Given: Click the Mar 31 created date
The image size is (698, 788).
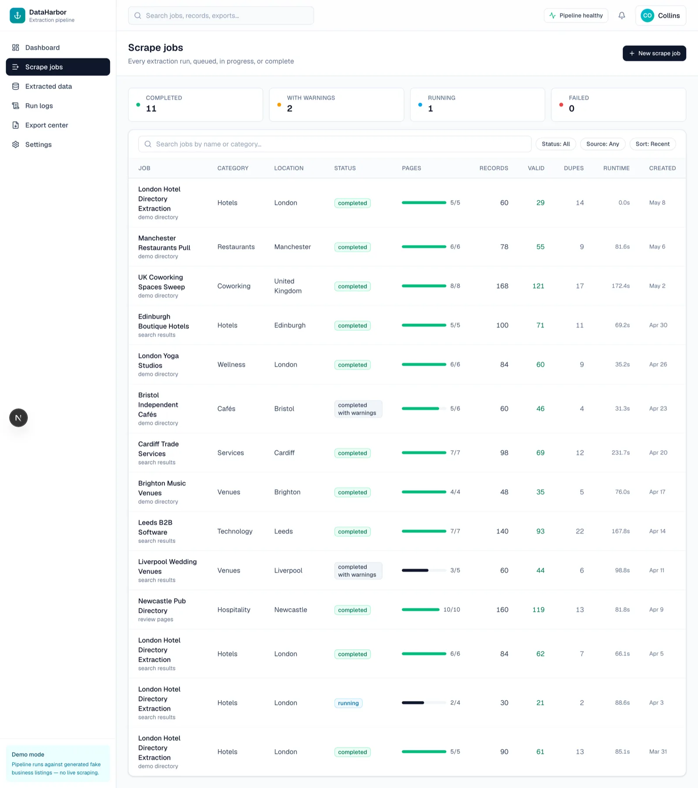Looking at the screenshot, I should [658, 752].
